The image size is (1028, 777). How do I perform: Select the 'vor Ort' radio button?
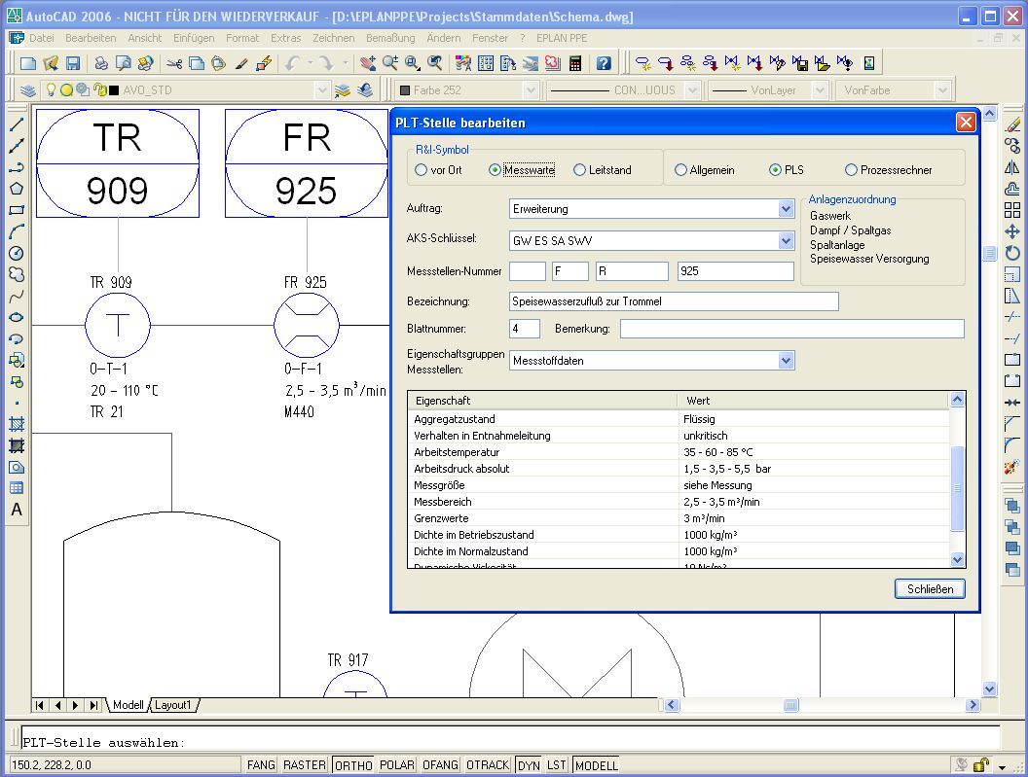(x=422, y=170)
